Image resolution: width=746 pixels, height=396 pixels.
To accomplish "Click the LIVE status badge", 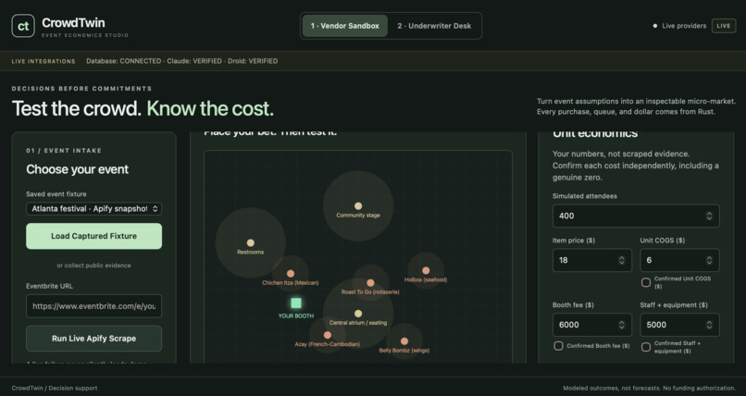I will (723, 26).
